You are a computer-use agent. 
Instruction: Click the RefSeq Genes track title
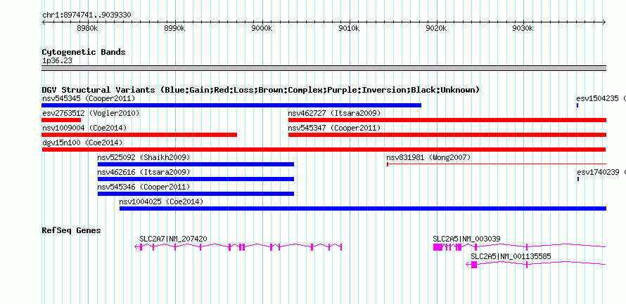point(72,230)
